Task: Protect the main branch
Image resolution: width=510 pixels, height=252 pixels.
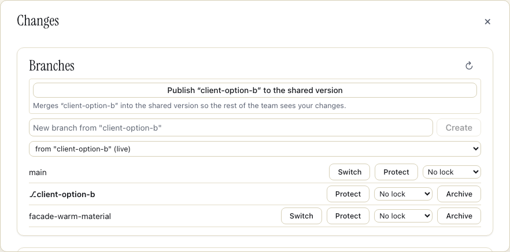Action: pos(396,172)
